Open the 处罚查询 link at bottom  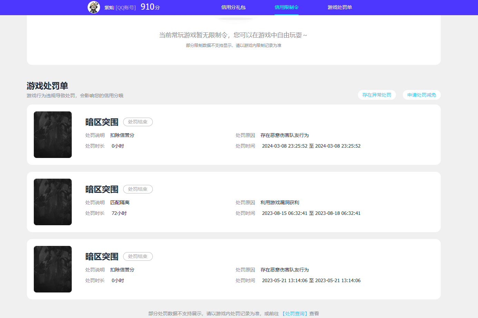[x=295, y=314]
